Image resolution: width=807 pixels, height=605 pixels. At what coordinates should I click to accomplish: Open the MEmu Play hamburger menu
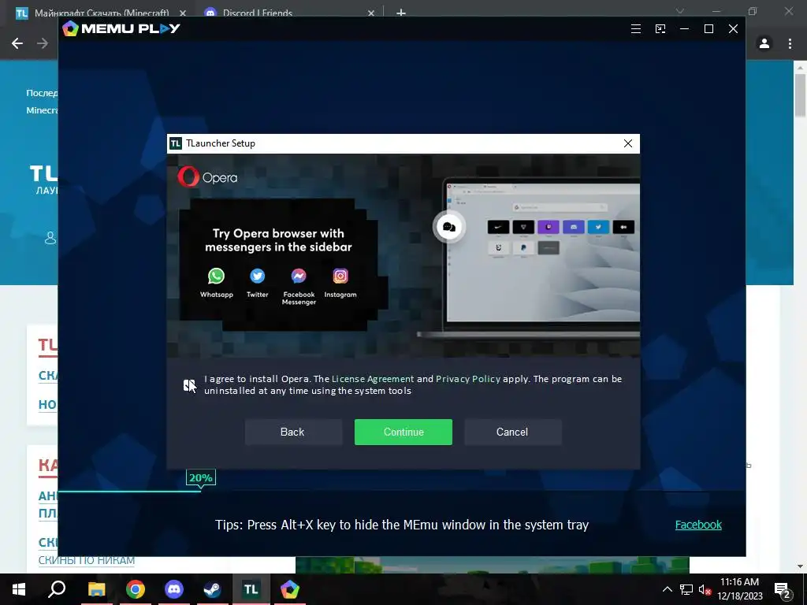coord(636,29)
